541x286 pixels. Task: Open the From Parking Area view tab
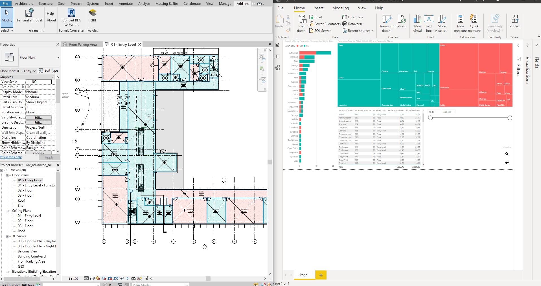[x=82, y=44]
